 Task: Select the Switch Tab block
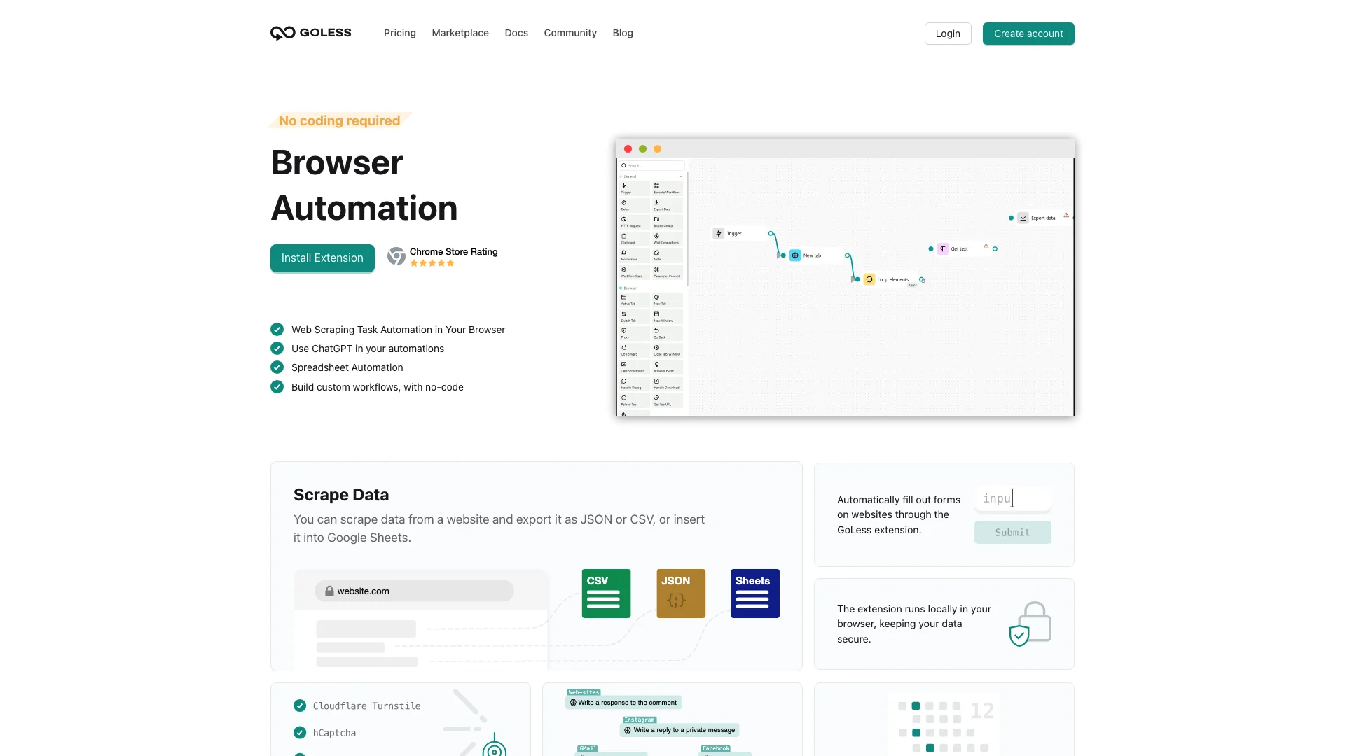tap(635, 317)
